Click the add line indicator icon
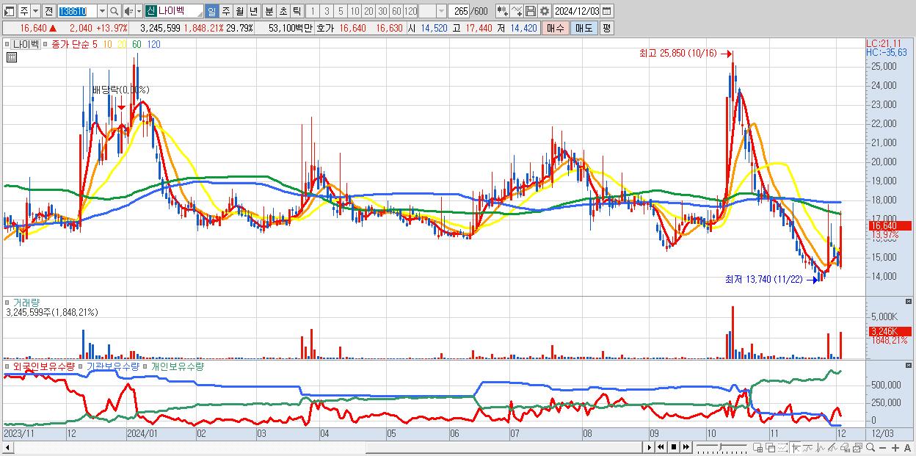 pyautogui.click(x=517, y=11)
